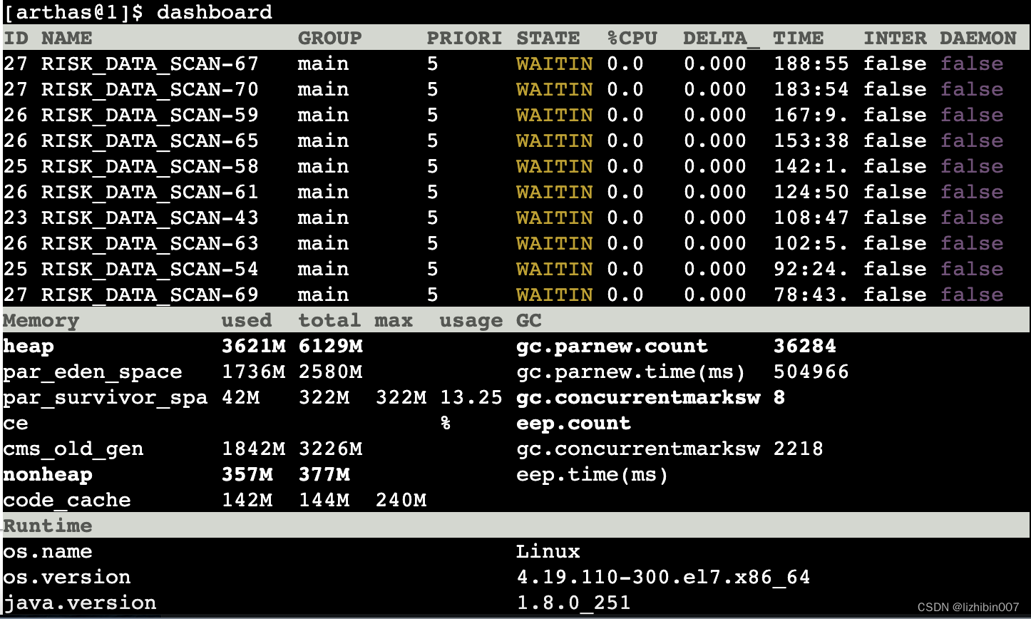This screenshot has height=619, width=1031.
Task: Click eden used value 1736M
Action: [x=253, y=372]
